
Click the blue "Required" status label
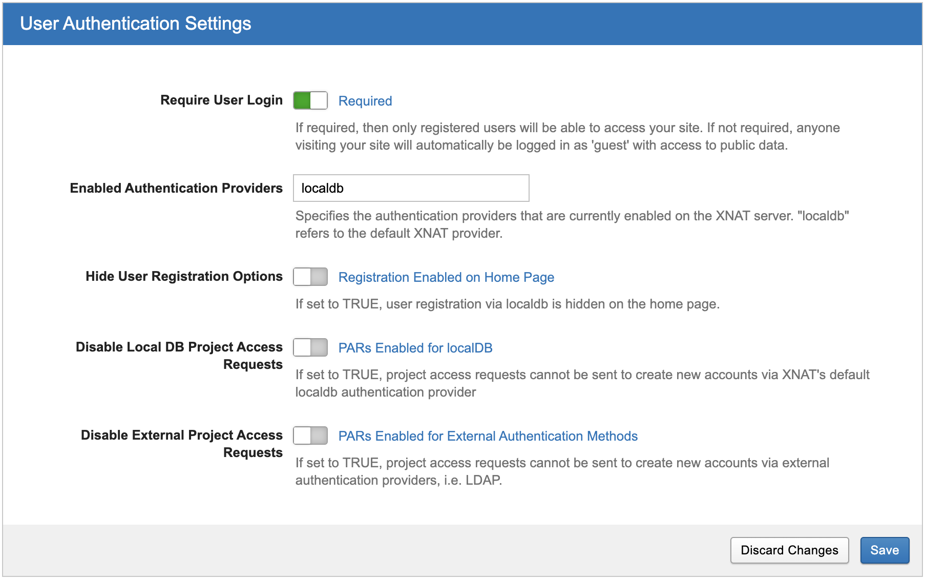pos(365,101)
